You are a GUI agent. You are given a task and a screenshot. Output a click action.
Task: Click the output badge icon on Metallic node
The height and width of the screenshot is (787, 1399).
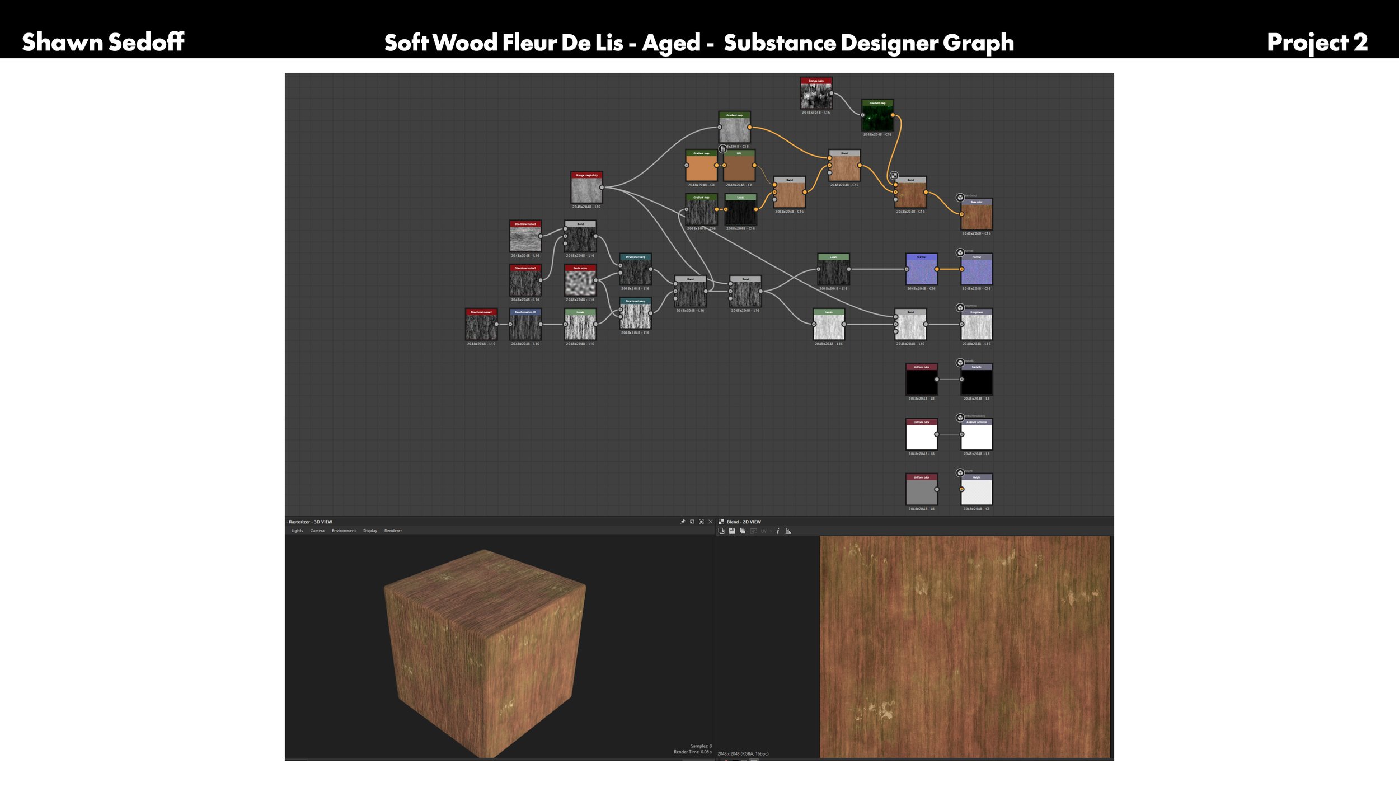[x=960, y=363]
